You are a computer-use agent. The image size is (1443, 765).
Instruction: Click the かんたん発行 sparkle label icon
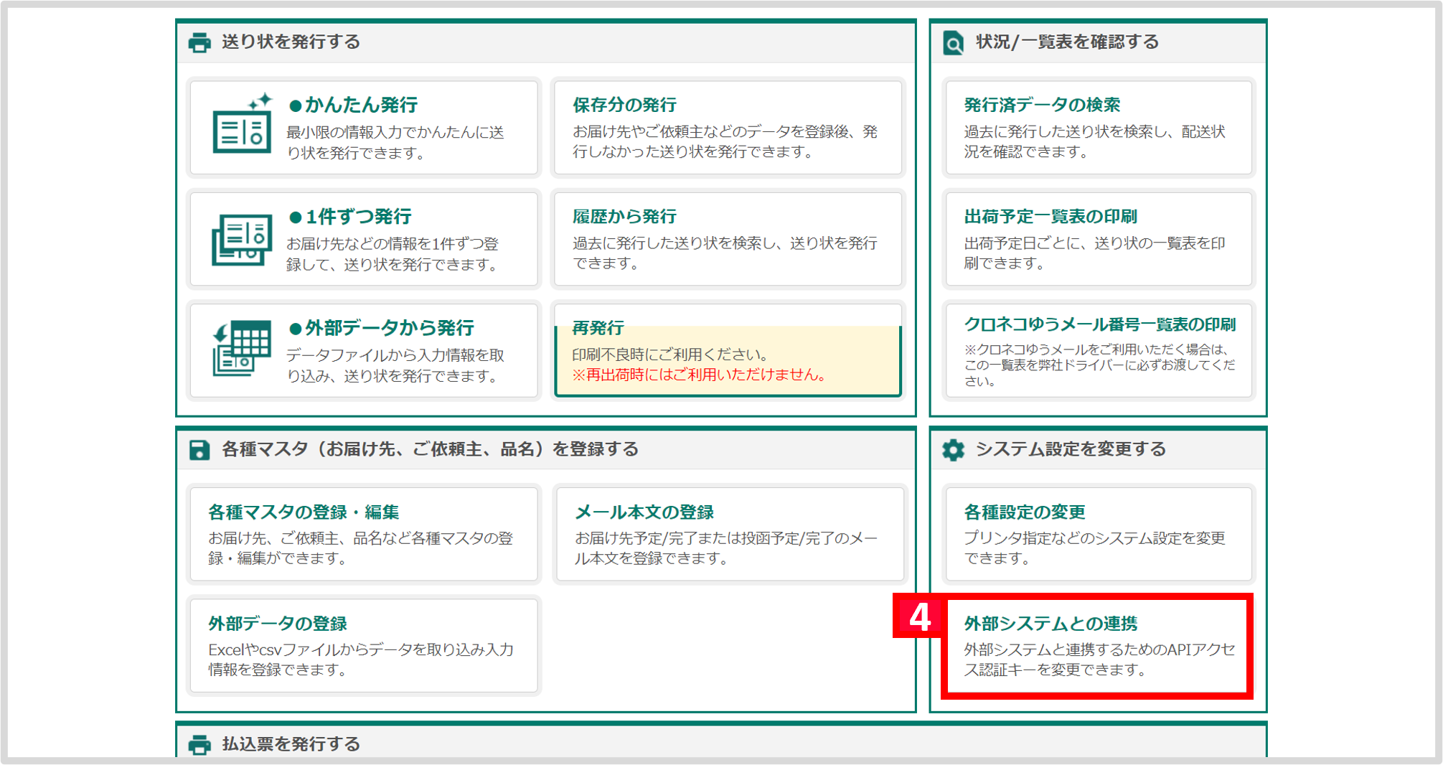242,125
